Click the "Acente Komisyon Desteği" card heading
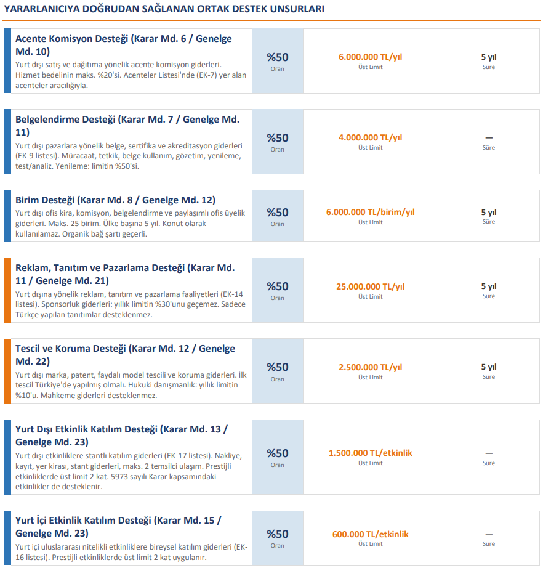Viewport: 543px width, 568px height. pyautogui.click(x=123, y=44)
